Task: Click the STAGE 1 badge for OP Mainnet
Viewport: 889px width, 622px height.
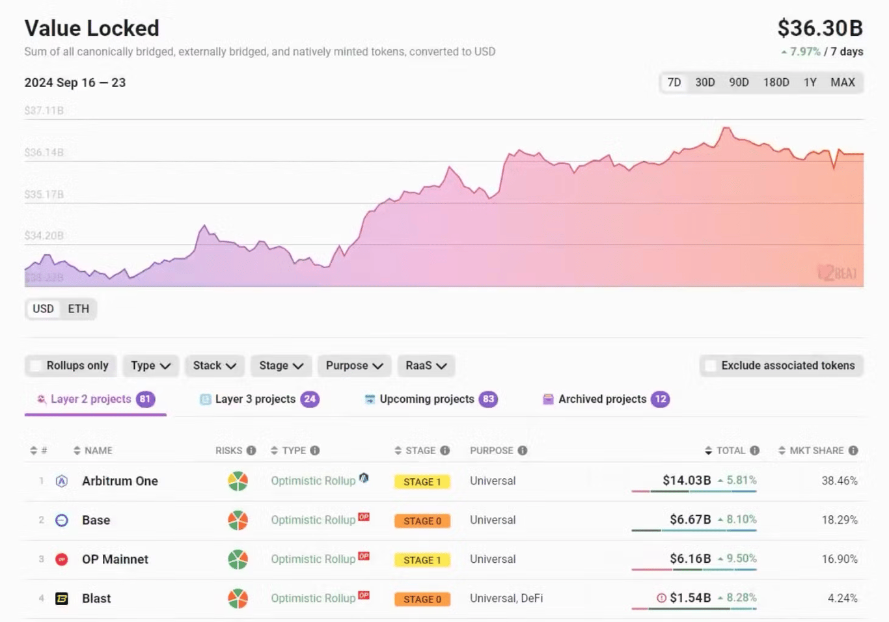Action: pos(422,560)
